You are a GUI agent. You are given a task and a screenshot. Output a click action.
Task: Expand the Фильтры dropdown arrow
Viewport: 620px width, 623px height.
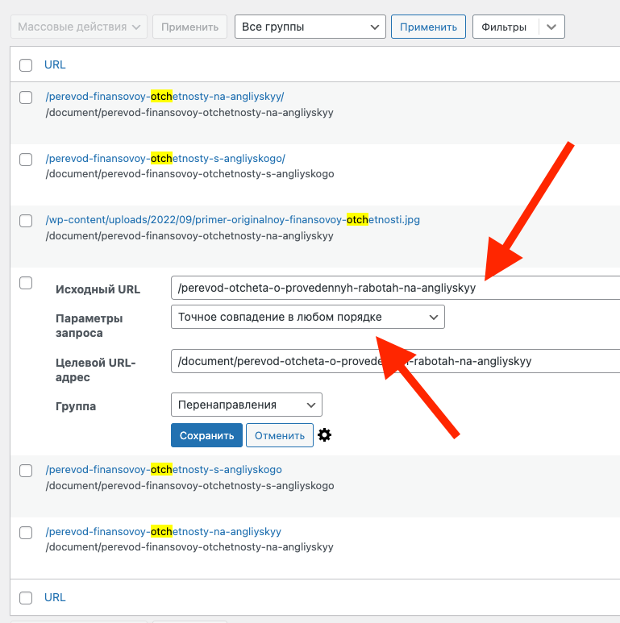[551, 27]
